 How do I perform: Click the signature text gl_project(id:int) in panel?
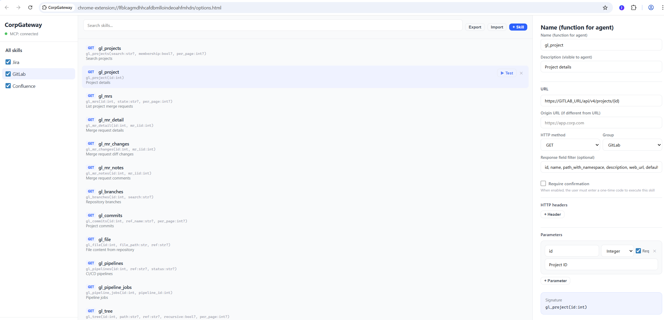[x=566, y=307]
